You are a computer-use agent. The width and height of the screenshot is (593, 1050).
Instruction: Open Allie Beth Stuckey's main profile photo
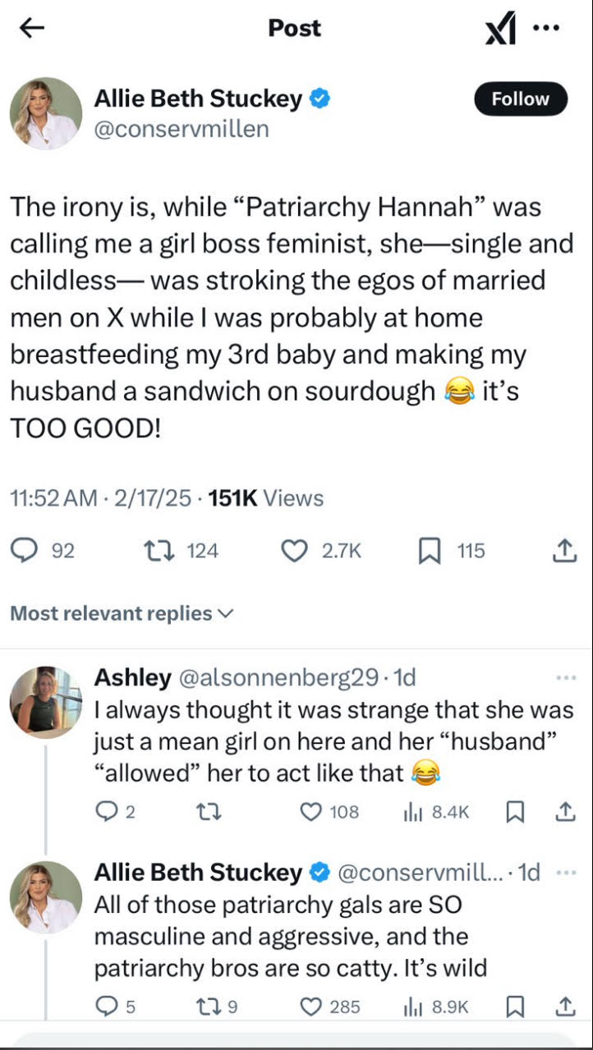[46, 113]
